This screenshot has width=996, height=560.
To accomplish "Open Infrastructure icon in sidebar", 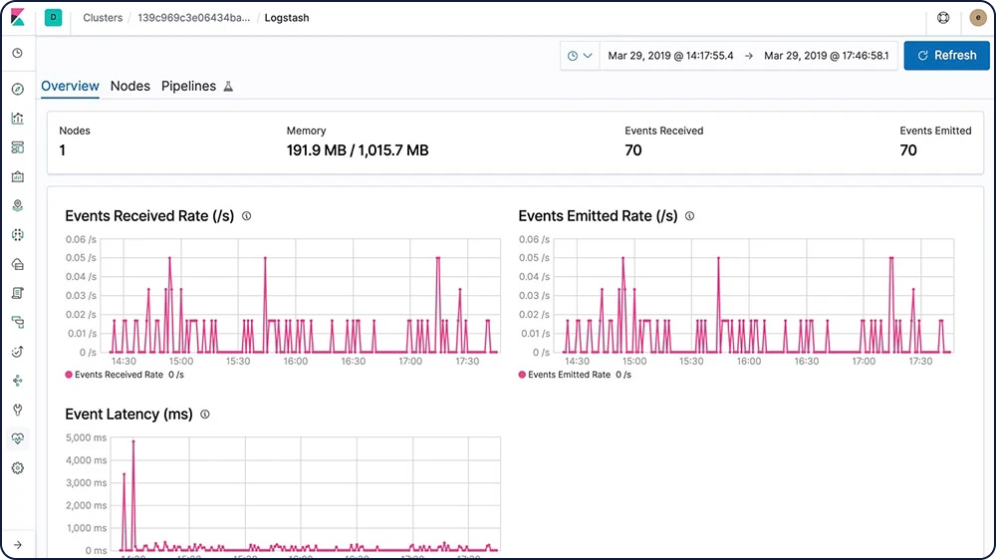I will tap(18, 264).
